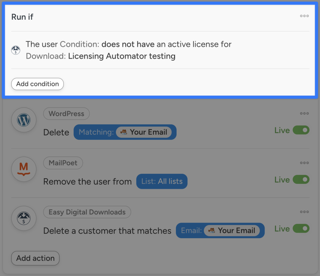The image size is (320, 276).
Task: Open the Email: Your Email token selector
Action: tap(220, 230)
